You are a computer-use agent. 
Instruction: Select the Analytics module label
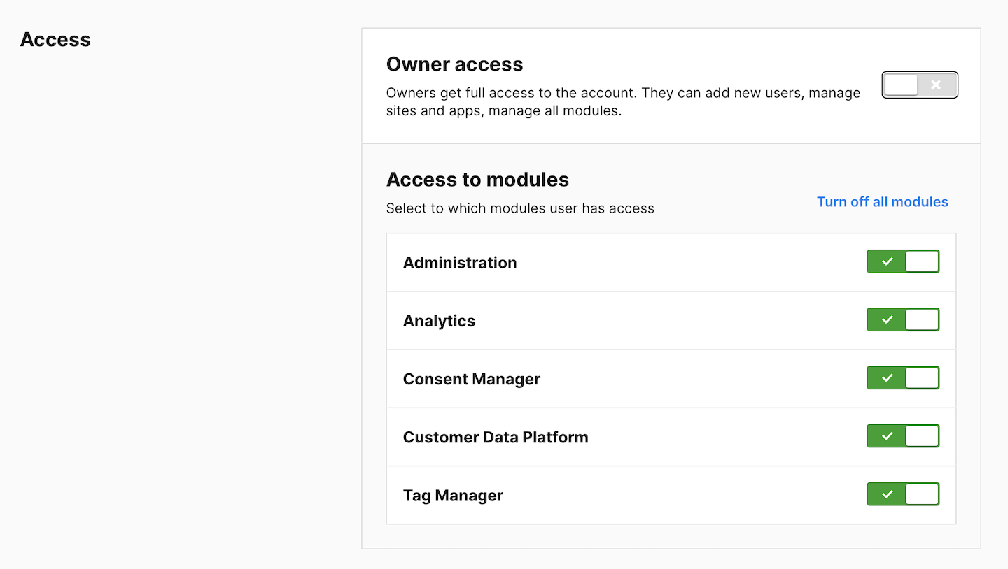click(x=439, y=321)
